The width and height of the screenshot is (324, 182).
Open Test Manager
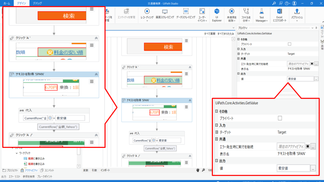point(261,13)
